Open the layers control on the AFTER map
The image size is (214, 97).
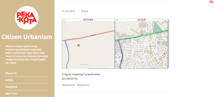pyautogui.click(x=165, y=21)
